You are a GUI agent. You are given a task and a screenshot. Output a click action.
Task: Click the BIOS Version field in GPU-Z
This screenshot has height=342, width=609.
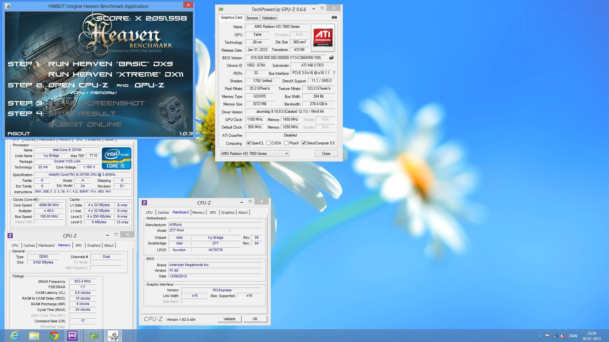tap(286, 58)
